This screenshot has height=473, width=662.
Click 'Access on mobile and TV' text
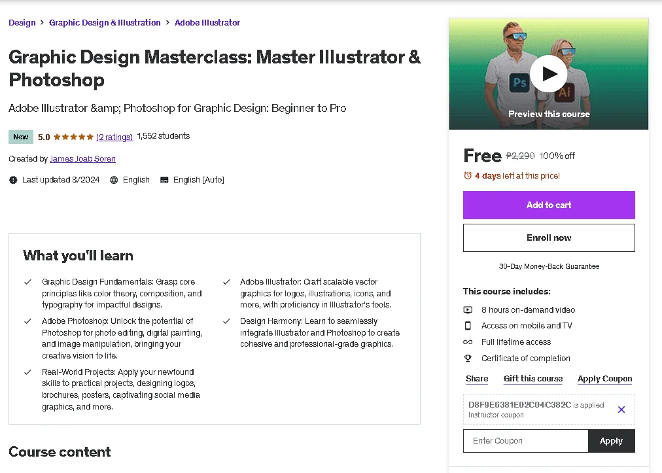click(x=527, y=326)
